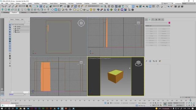196x110 pixels.
Task: Click the pink object color swatch
Action: pyautogui.click(x=169, y=23)
